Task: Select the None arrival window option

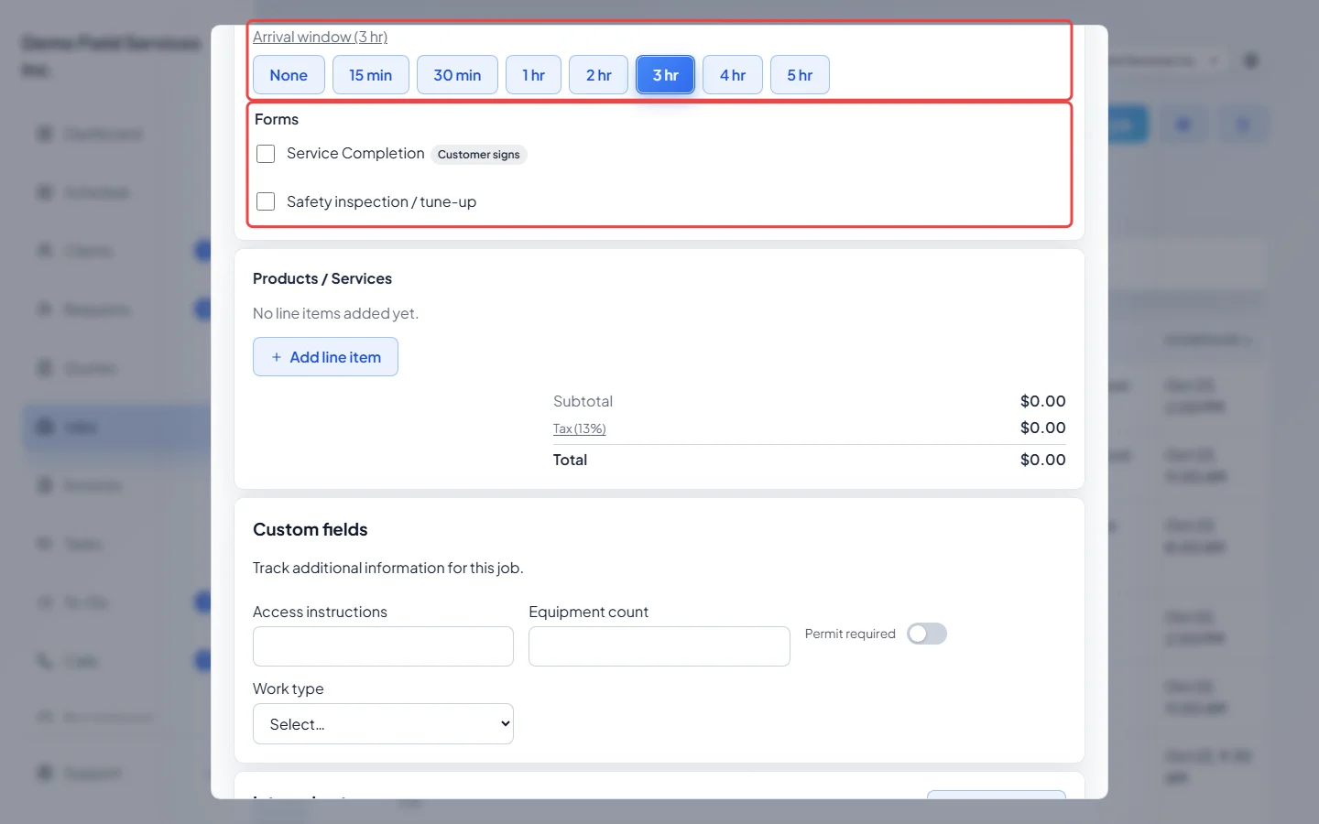Action: click(x=289, y=75)
